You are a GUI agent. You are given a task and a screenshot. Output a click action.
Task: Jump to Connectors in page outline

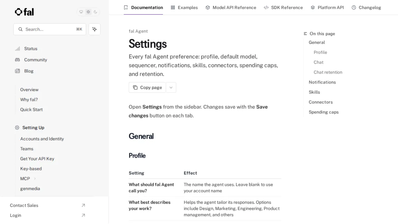pos(321,102)
